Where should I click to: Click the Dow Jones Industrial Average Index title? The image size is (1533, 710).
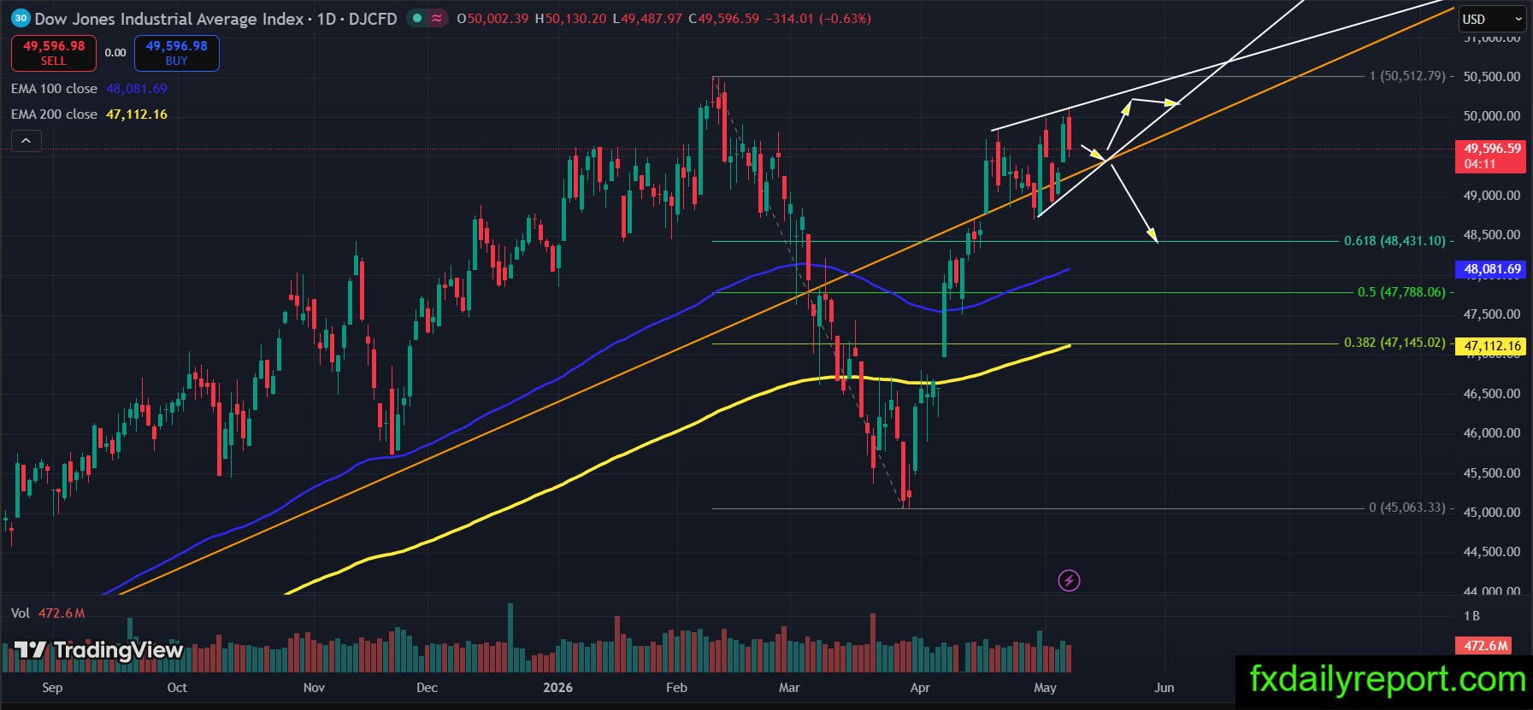169,19
